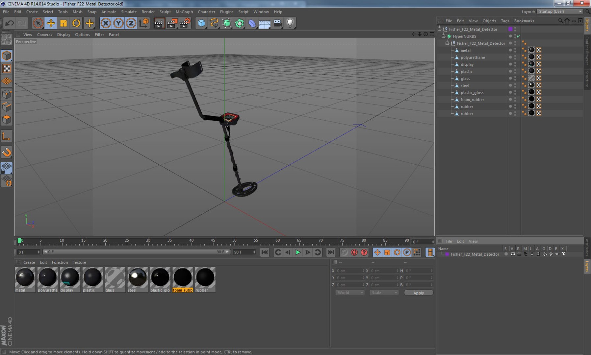Click the Undo arrow icon
591x355 pixels.
pos(10,23)
